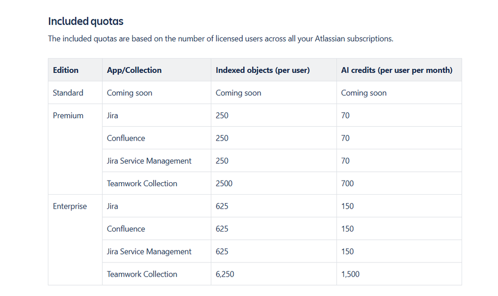Click '2500' indexed objects value
This screenshot has width=498, height=296.
[224, 184]
